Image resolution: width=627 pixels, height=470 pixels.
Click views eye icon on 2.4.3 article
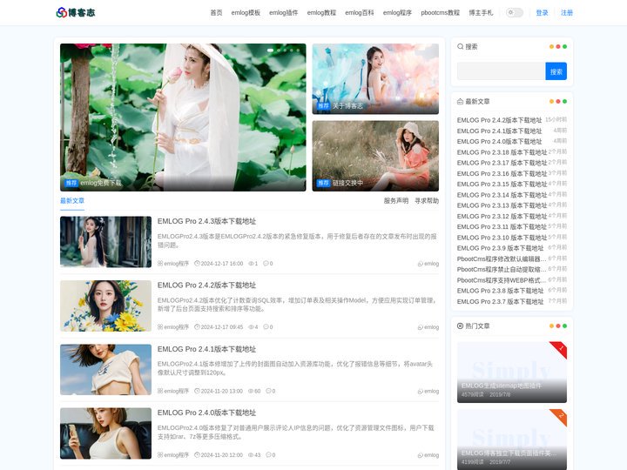point(251,264)
